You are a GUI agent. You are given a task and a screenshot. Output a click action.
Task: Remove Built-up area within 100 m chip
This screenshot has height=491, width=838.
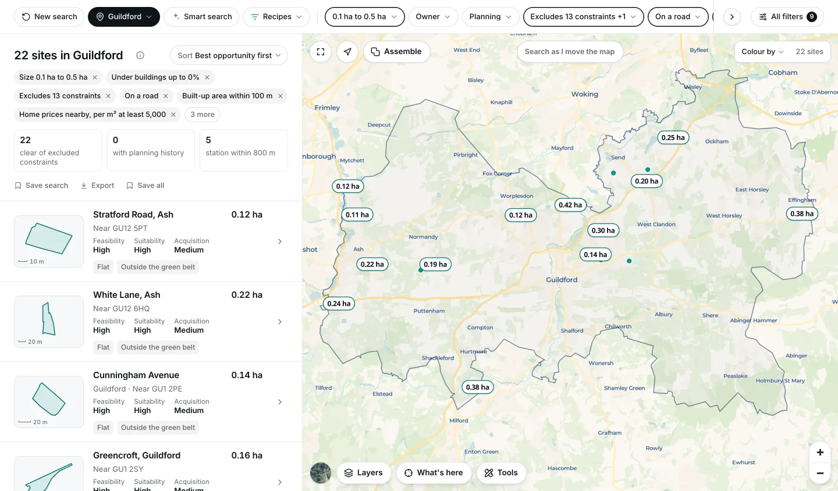tap(280, 96)
